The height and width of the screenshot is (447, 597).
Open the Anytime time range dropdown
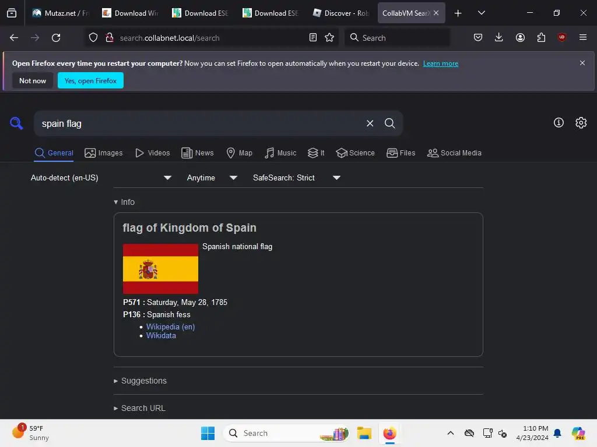212,178
